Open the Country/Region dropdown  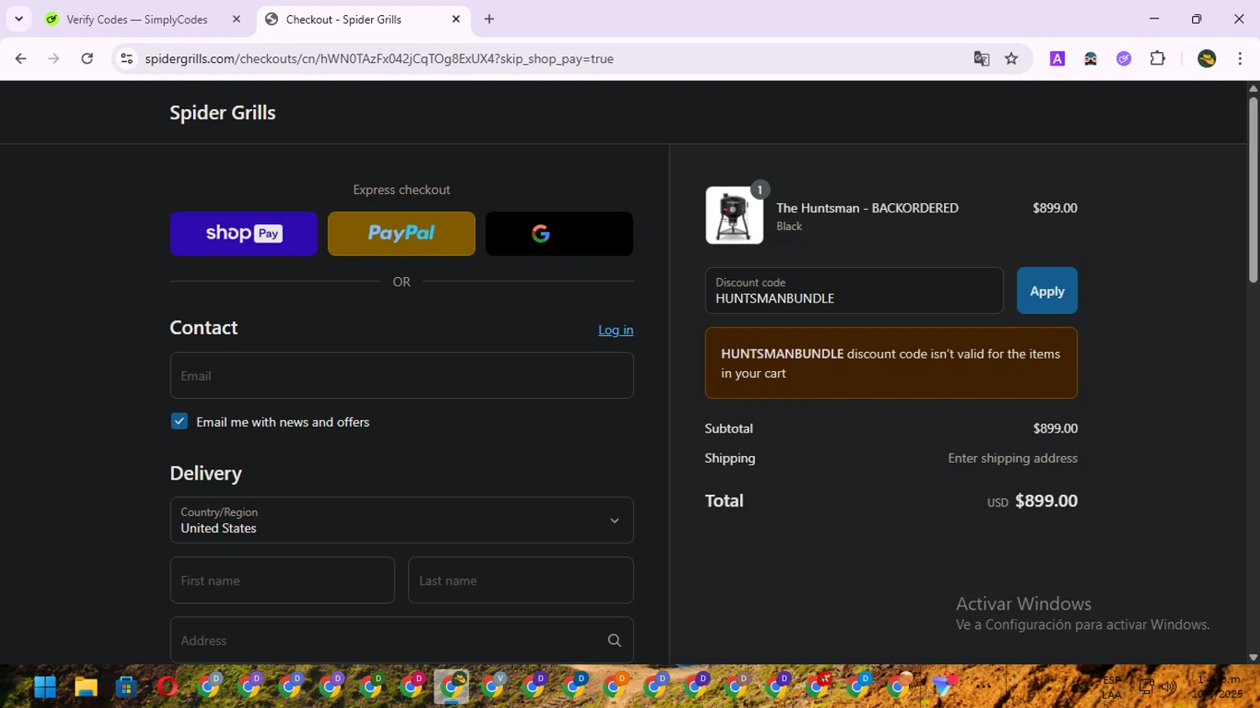(402, 520)
